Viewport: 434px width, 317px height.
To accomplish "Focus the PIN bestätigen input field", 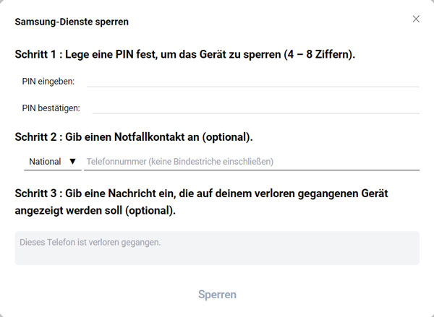I will tap(255, 108).
